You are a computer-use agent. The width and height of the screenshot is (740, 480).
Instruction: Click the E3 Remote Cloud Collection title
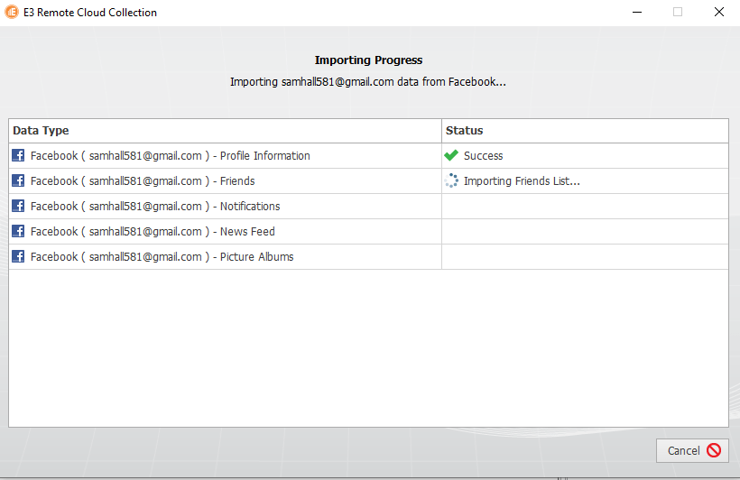tap(90, 13)
